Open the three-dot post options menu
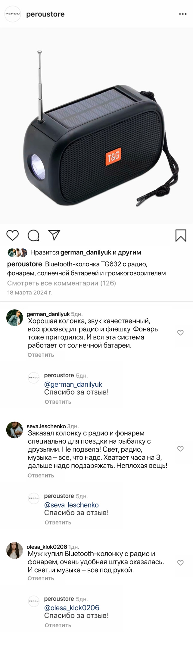 click(x=183, y=14)
